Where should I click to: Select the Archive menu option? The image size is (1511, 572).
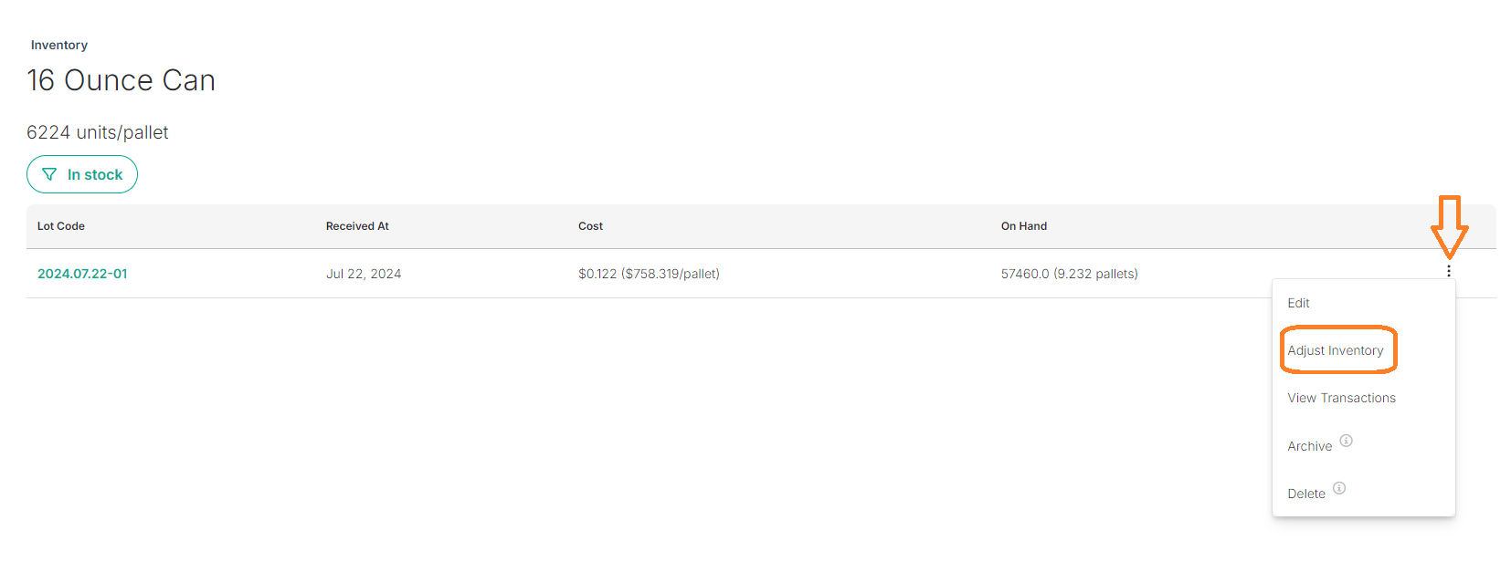pyautogui.click(x=1309, y=446)
